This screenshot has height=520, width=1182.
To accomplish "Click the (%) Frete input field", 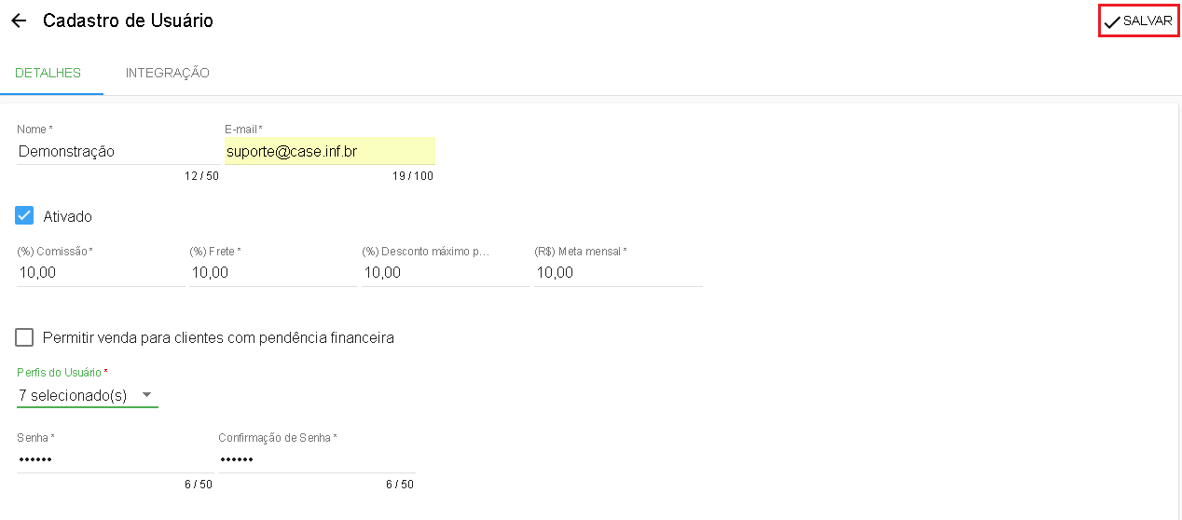I will [x=273, y=272].
